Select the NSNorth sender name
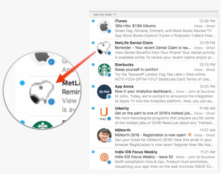The image size is (221, 174). [123, 130]
